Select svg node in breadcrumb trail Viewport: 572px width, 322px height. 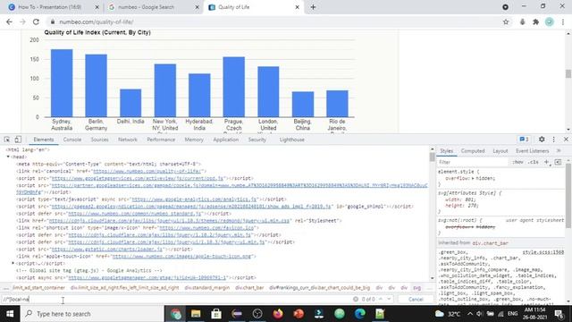(417, 288)
